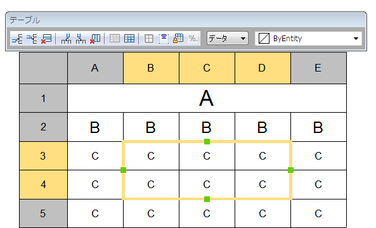Screen dimensions: 376x228
Task: Toggle the cell locking icon
Action: 178,39
